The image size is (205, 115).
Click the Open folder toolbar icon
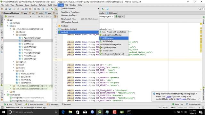tap(2, 9)
